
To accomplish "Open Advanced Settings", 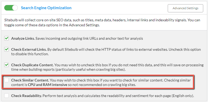I will [185, 8].
